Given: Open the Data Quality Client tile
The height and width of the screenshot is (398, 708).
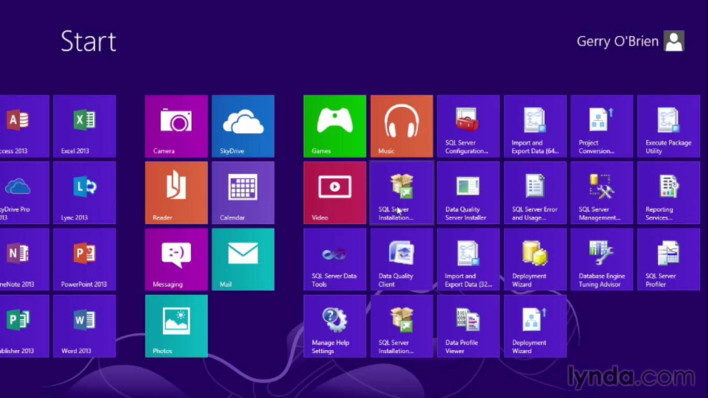Looking at the screenshot, I should click(402, 259).
